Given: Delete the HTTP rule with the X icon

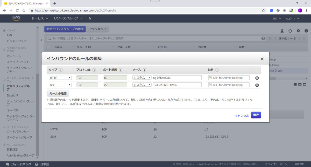Looking at the screenshot, I should click(x=257, y=78).
